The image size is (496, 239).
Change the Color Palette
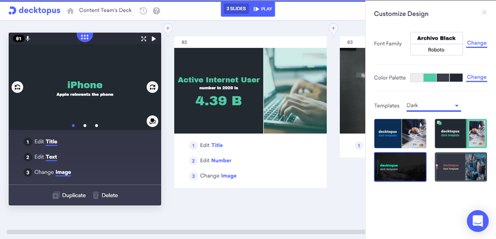point(477,77)
